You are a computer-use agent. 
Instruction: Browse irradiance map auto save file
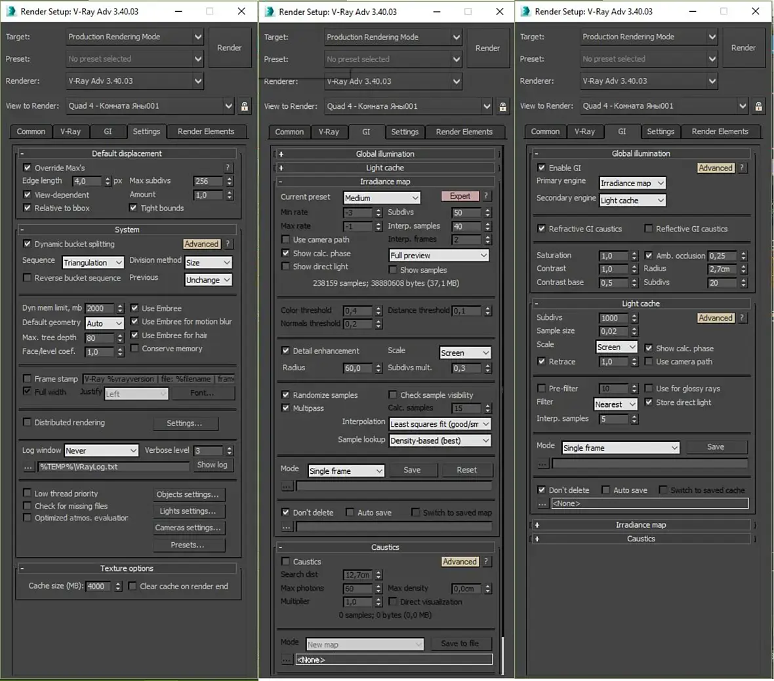click(x=287, y=527)
